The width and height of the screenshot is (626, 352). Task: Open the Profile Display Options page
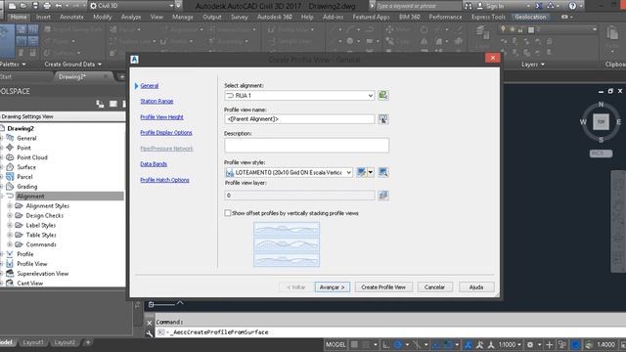pyautogui.click(x=166, y=133)
